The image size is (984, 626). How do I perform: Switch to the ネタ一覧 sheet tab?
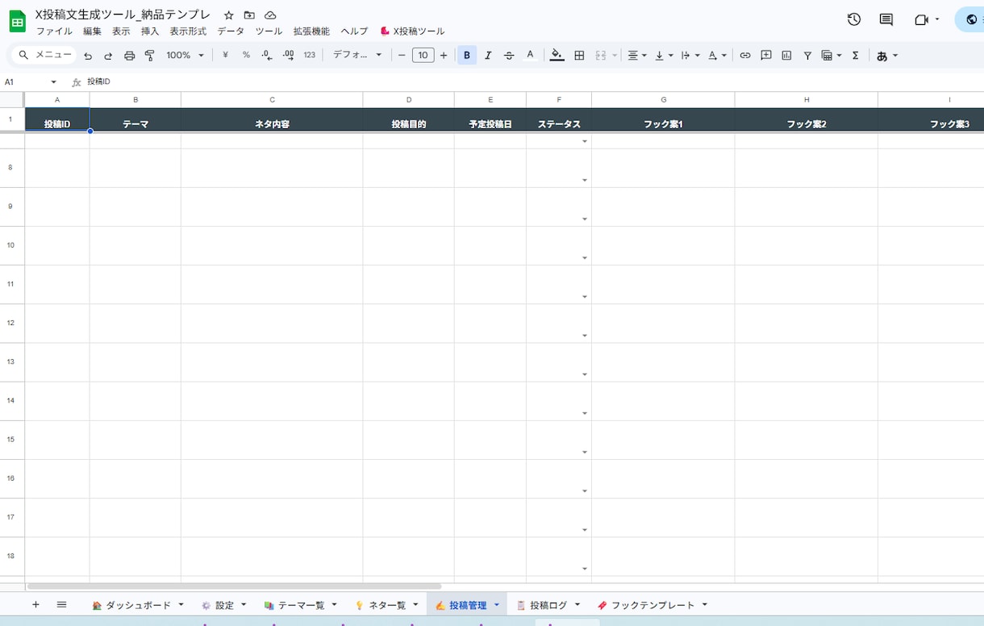386,605
